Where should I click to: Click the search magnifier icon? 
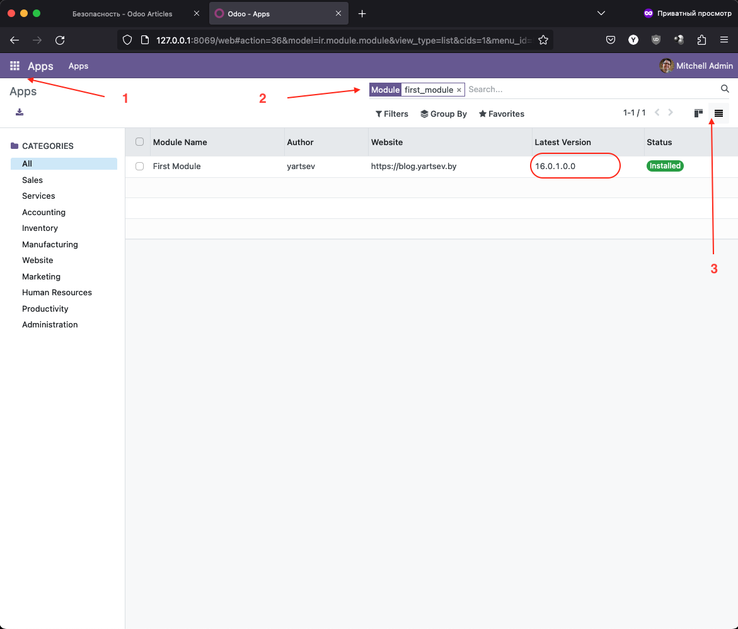pos(724,88)
